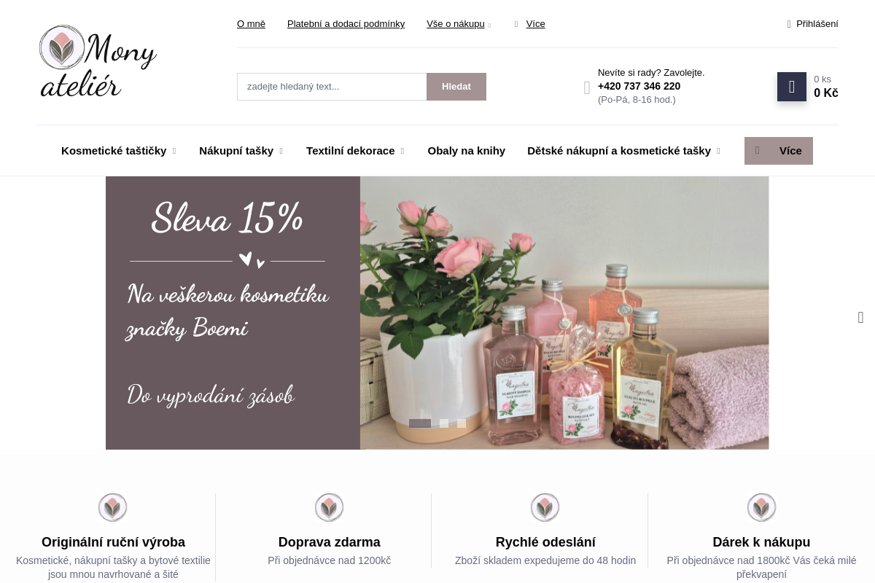Image resolution: width=875 pixels, height=583 pixels.
Task: Click the phone icon beside the contact number
Action: 587,88
